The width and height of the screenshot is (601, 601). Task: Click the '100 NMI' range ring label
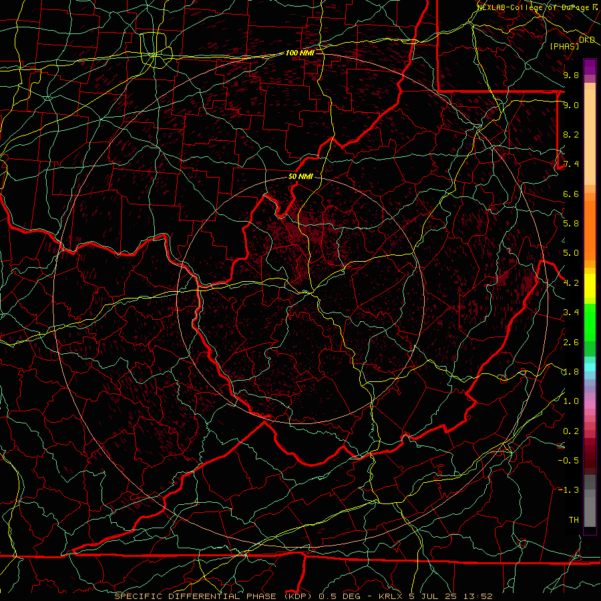point(300,53)
